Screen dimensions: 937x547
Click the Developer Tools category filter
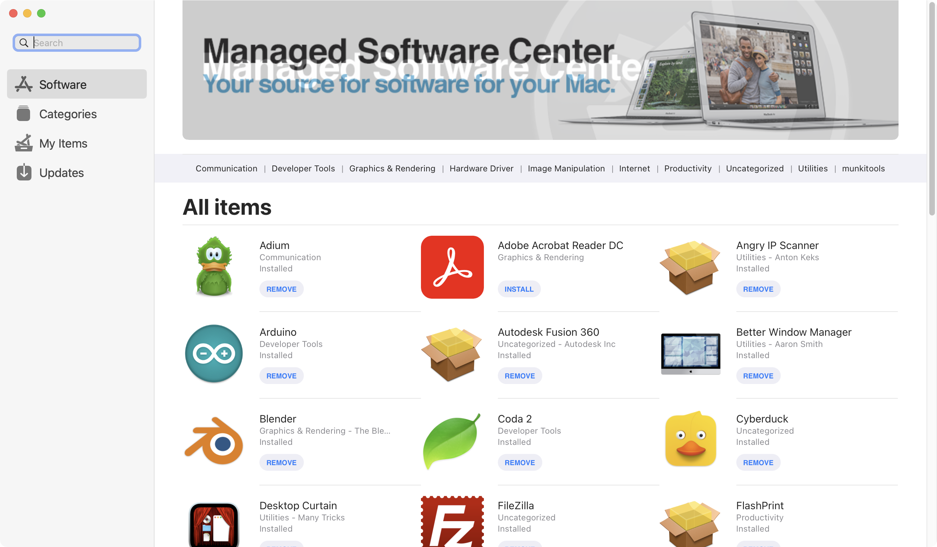click(x=304, y=168)
